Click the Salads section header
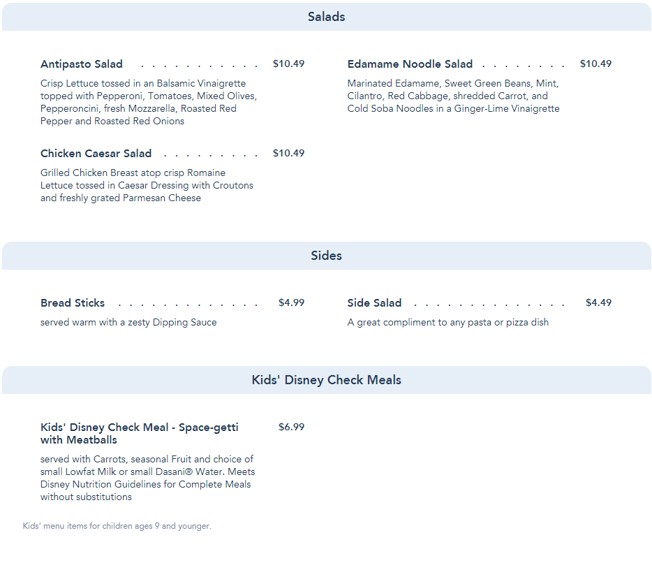The image size is (652, 563). coord(326,17)
